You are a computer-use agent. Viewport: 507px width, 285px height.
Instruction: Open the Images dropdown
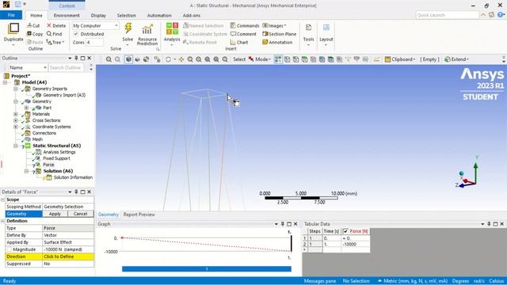click(x=274, y=25)
